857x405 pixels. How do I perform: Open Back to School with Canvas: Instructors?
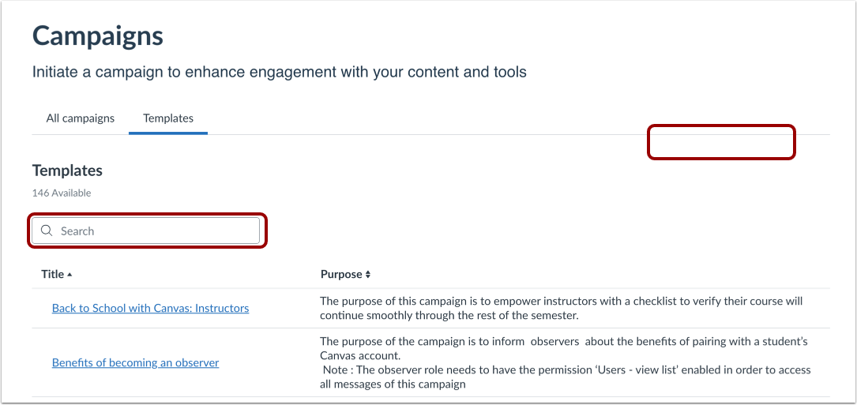click(x=150, y=308)
